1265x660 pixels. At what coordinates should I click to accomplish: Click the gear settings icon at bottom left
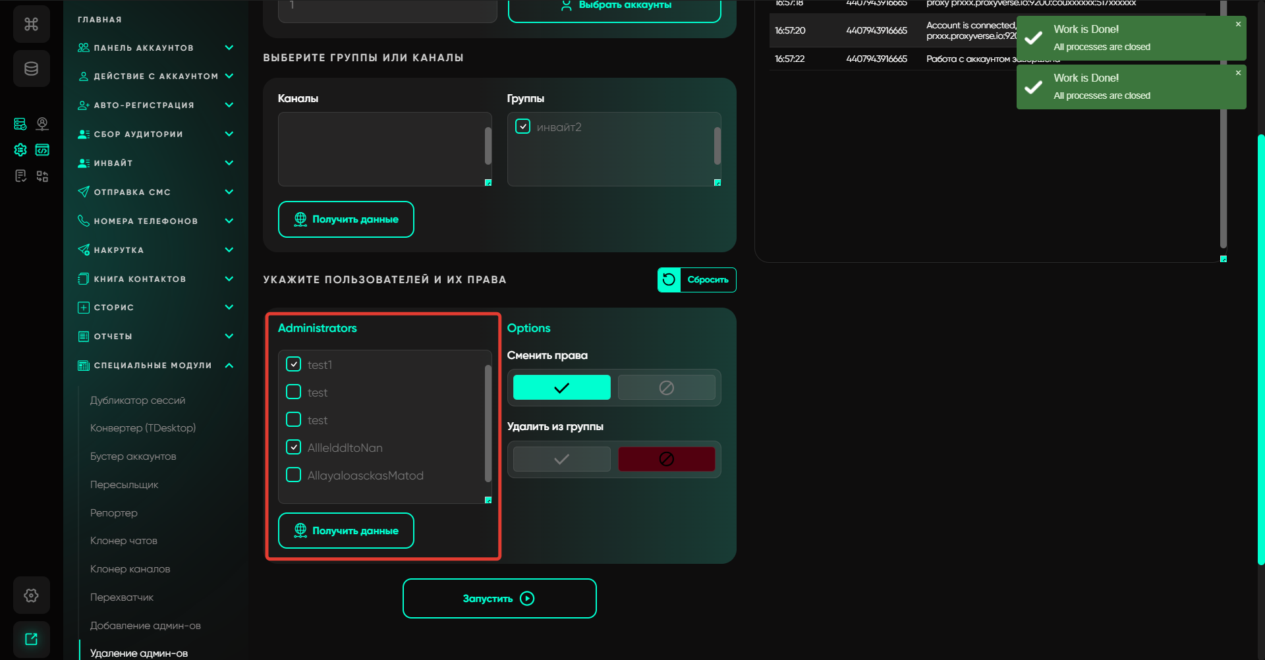[x=31, y=595]
